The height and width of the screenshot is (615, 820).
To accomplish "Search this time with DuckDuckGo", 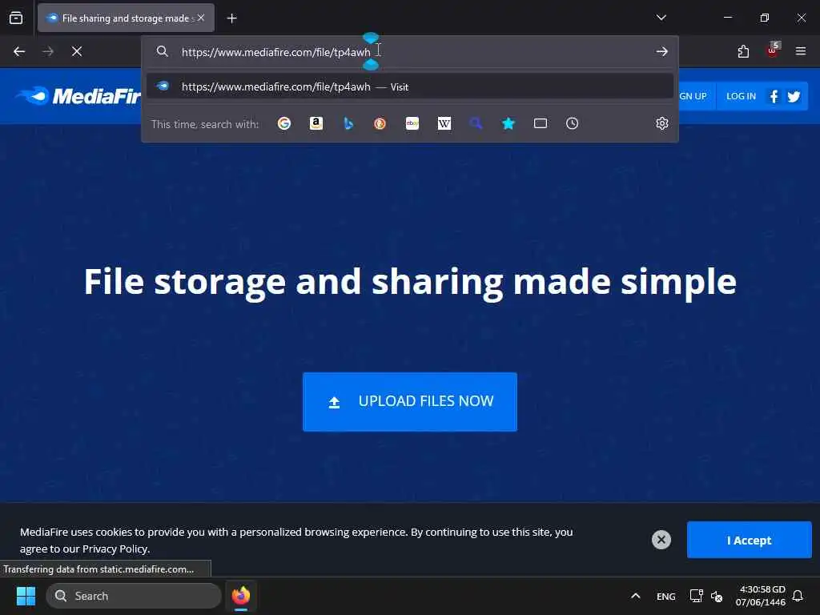I will 380,123.
